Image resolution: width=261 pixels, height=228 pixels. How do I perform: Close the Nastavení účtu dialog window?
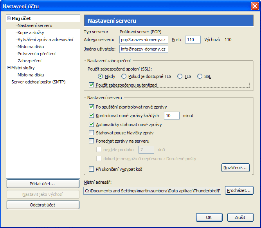click(x=254, y=6)
